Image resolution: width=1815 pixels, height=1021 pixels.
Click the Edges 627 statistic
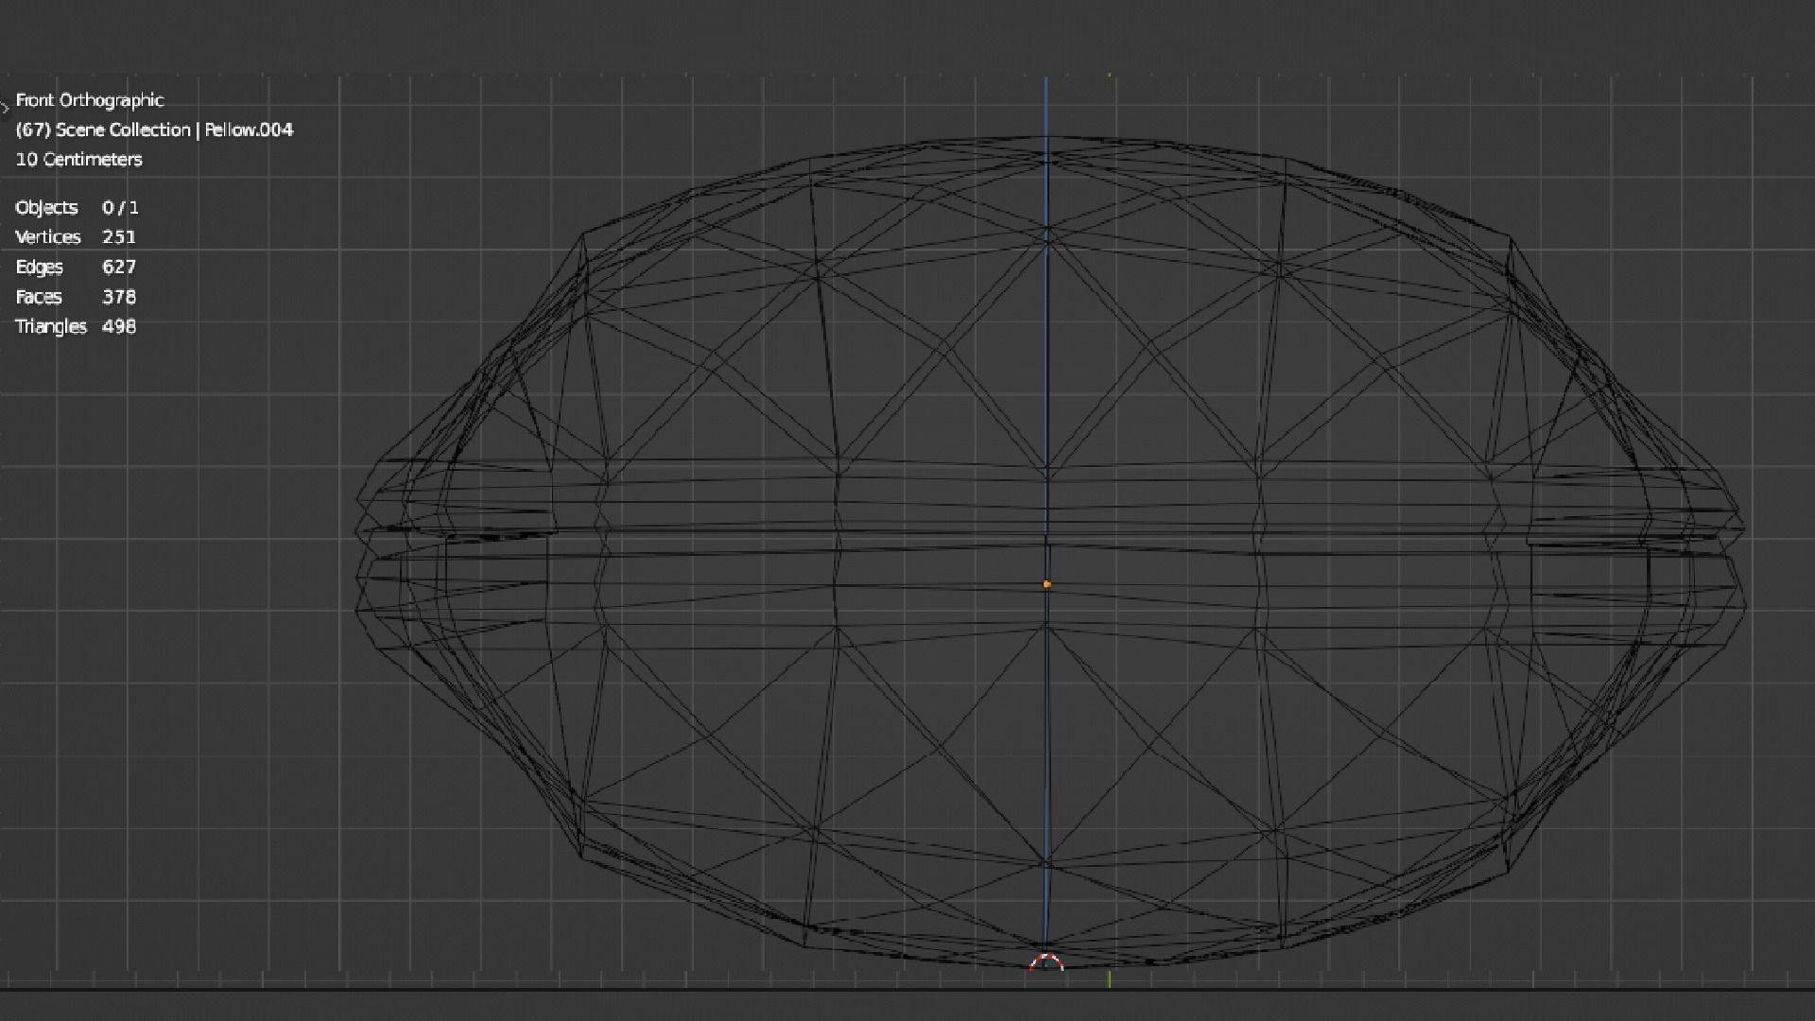pos(76,267)
